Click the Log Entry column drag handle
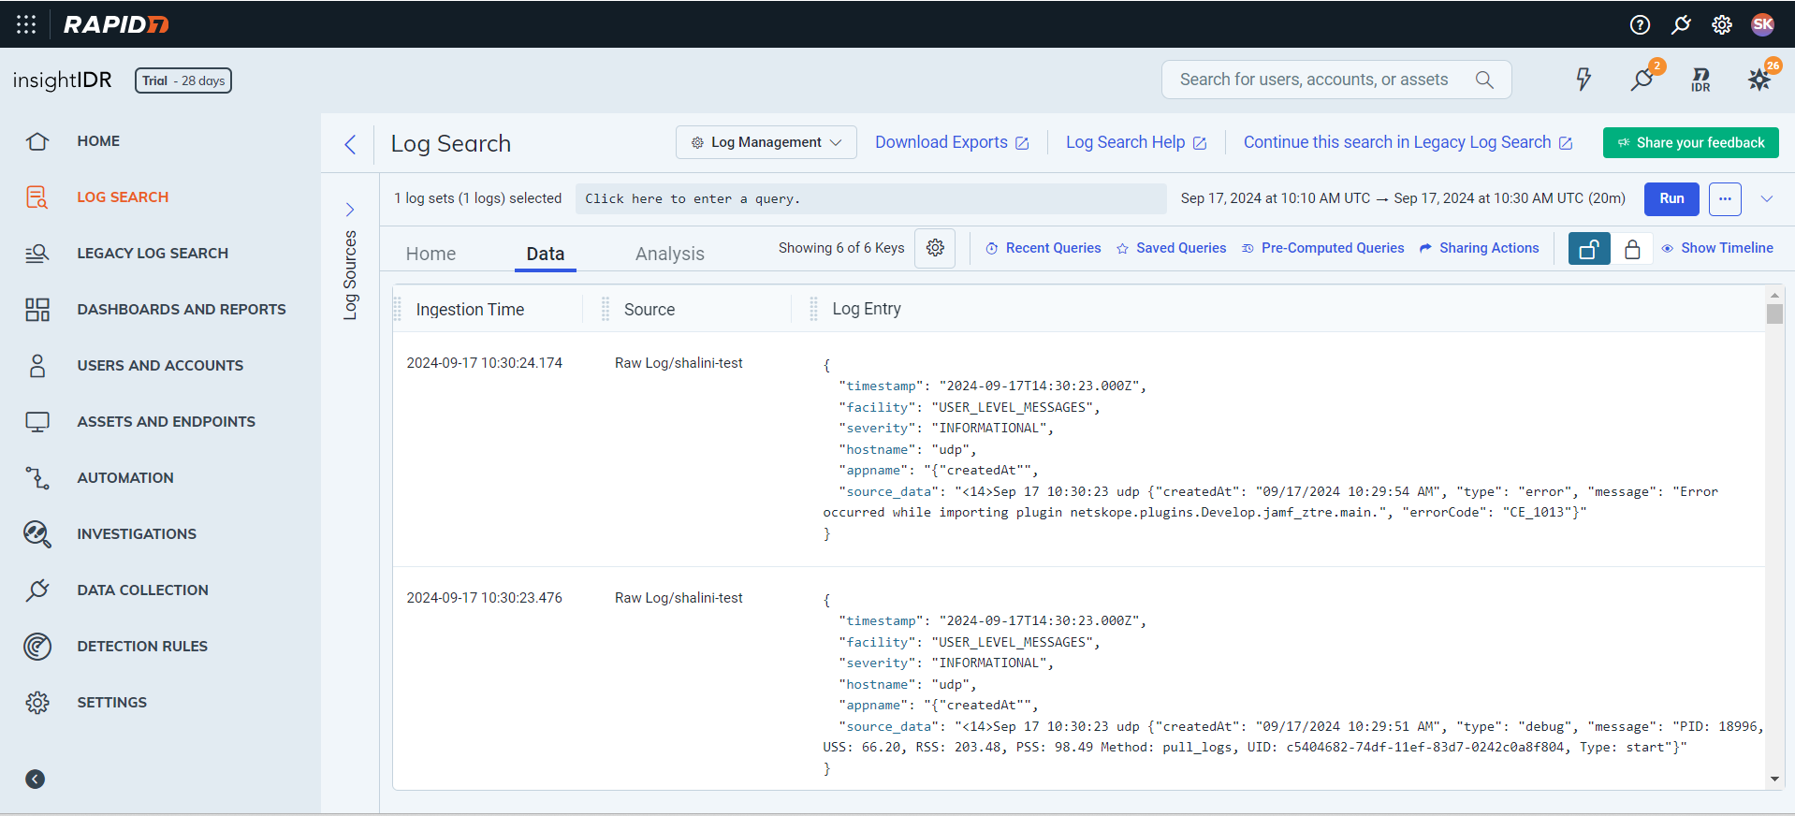 tap(813, 309)
